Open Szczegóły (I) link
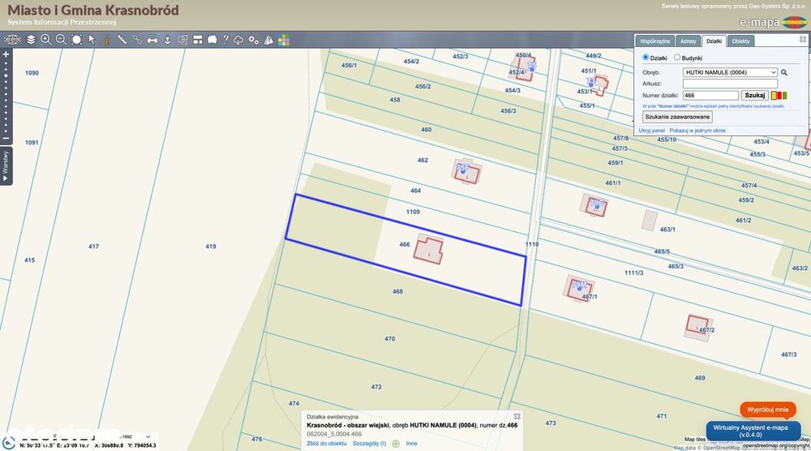Screen dimensions: 811x451 tap(369, 444)
